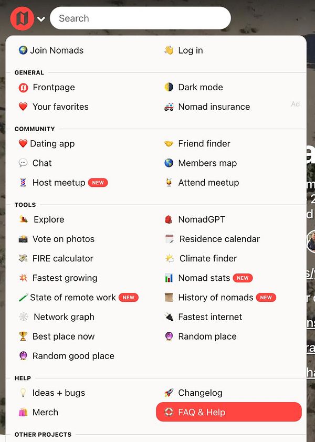Screen dimensions: 315x442
Task: Expand the dropdown chevron beside the logo
Action: pyautogui.click(x=40, y=19)
